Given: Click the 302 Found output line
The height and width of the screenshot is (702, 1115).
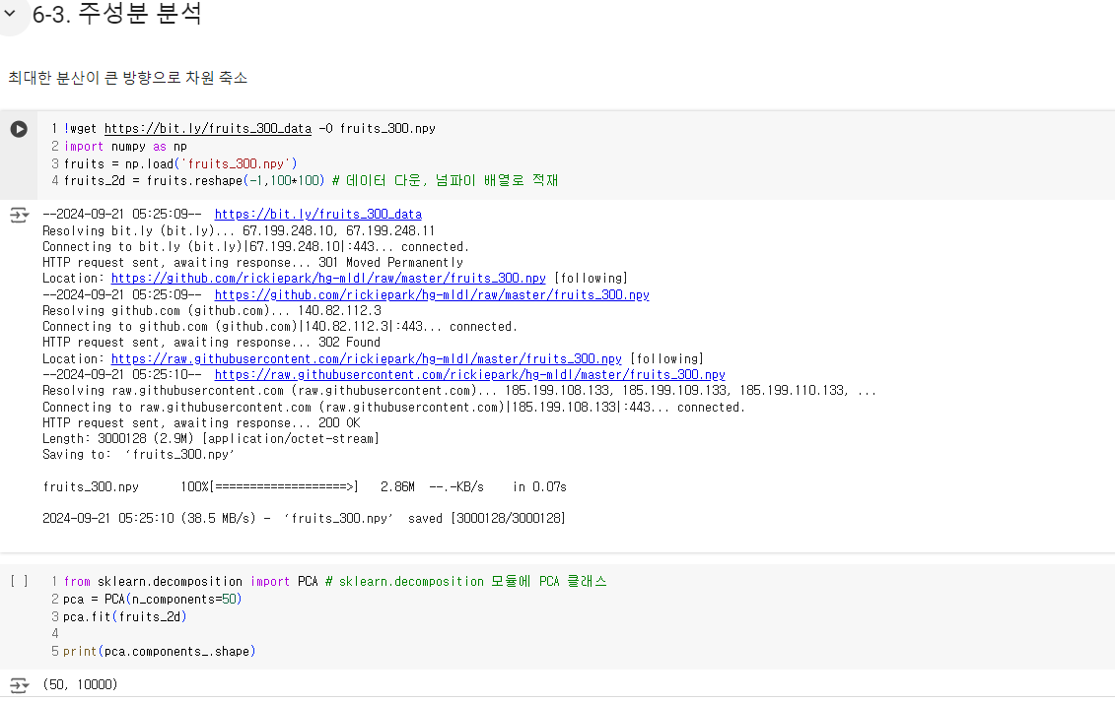Looking at the screenshot, I should click(x=211, y=343).
